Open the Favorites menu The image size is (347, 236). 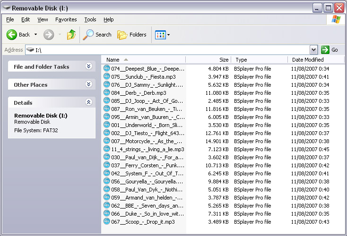66,19
